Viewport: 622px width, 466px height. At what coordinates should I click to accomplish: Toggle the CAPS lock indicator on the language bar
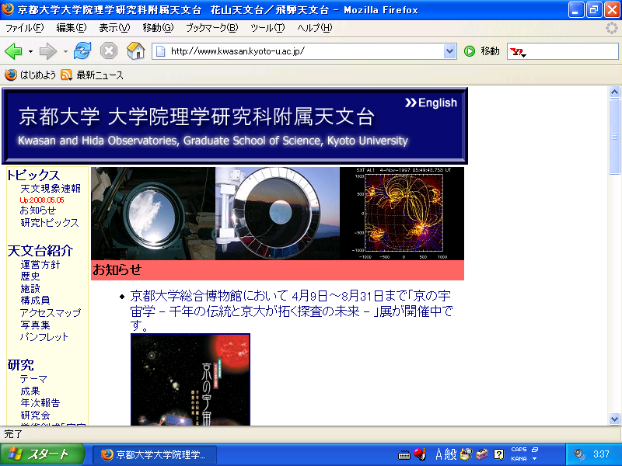519,450
